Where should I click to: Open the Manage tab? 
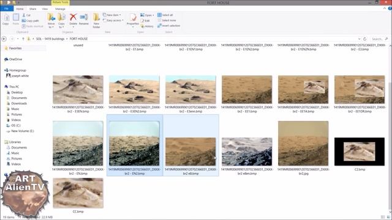[60, 9]
